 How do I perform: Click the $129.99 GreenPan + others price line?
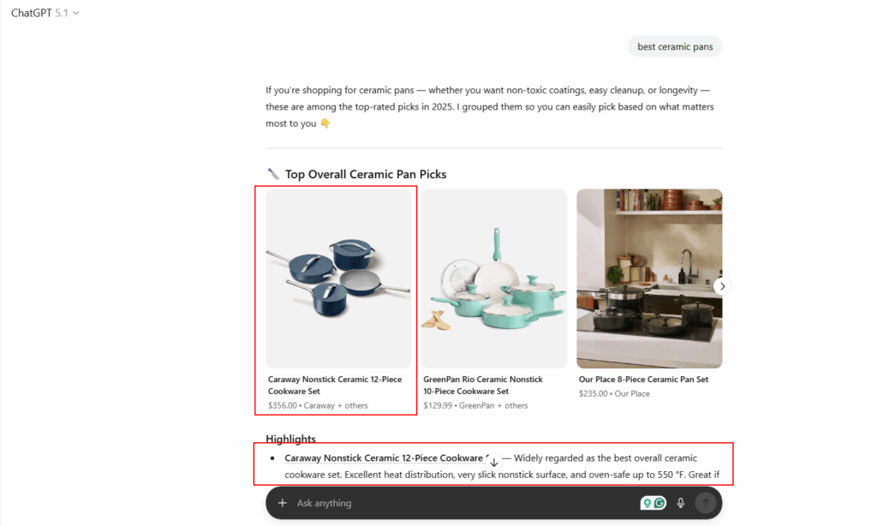pos(475,406)
